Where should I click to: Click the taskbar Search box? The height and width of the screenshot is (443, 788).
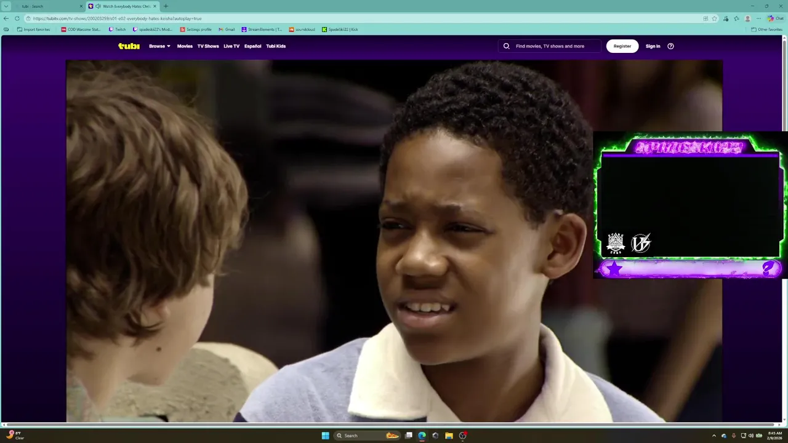(x=367, y=436)
